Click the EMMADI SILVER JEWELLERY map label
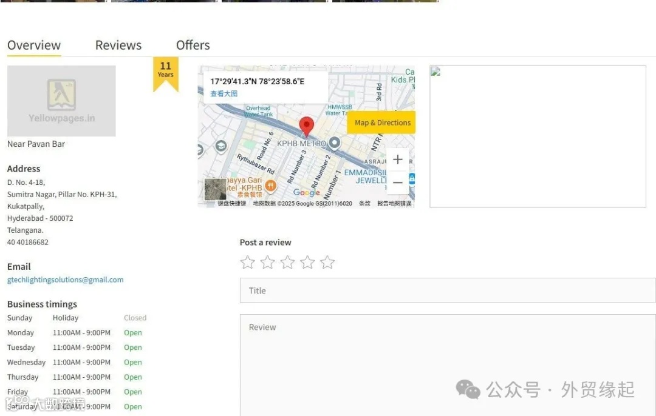 tap(366, 176)
